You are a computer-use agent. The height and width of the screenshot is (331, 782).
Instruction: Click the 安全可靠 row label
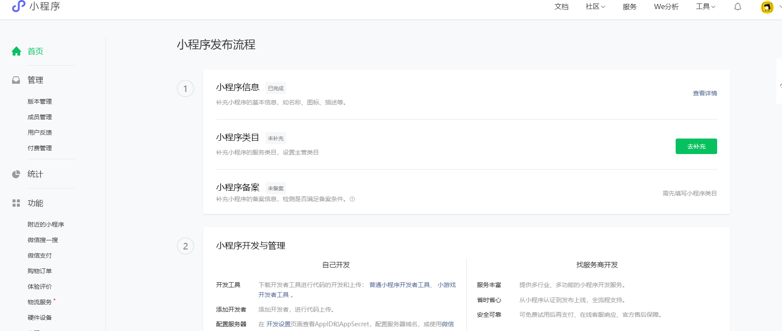[x=489, y=315]
